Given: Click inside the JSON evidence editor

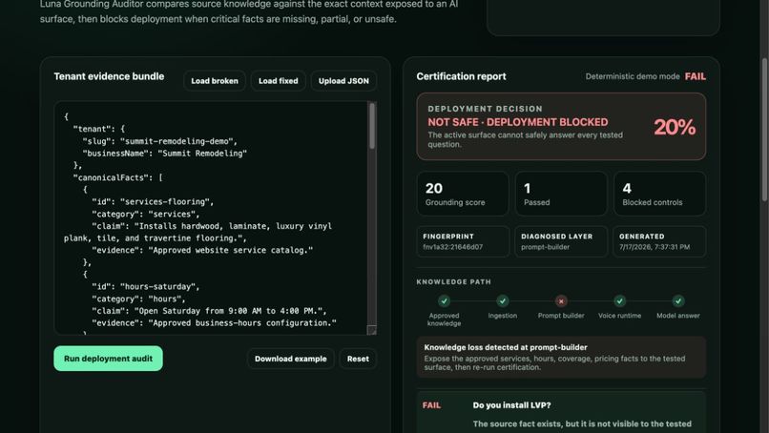Looking at the screenshot, I should point(211,218).
